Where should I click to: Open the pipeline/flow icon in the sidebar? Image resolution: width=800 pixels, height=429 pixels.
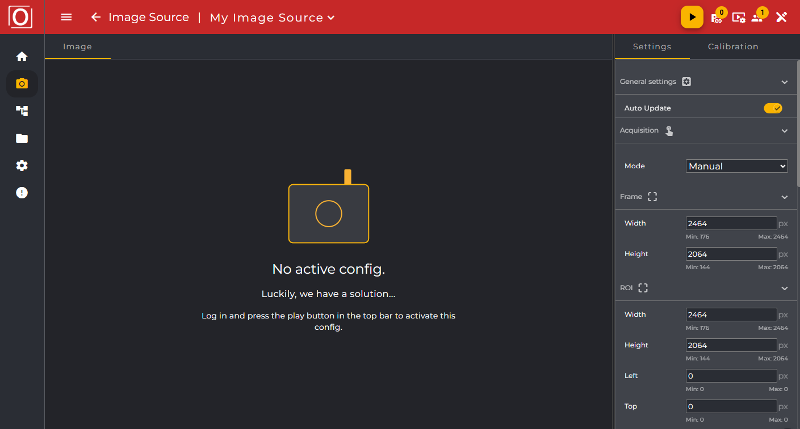coord(21,111)
